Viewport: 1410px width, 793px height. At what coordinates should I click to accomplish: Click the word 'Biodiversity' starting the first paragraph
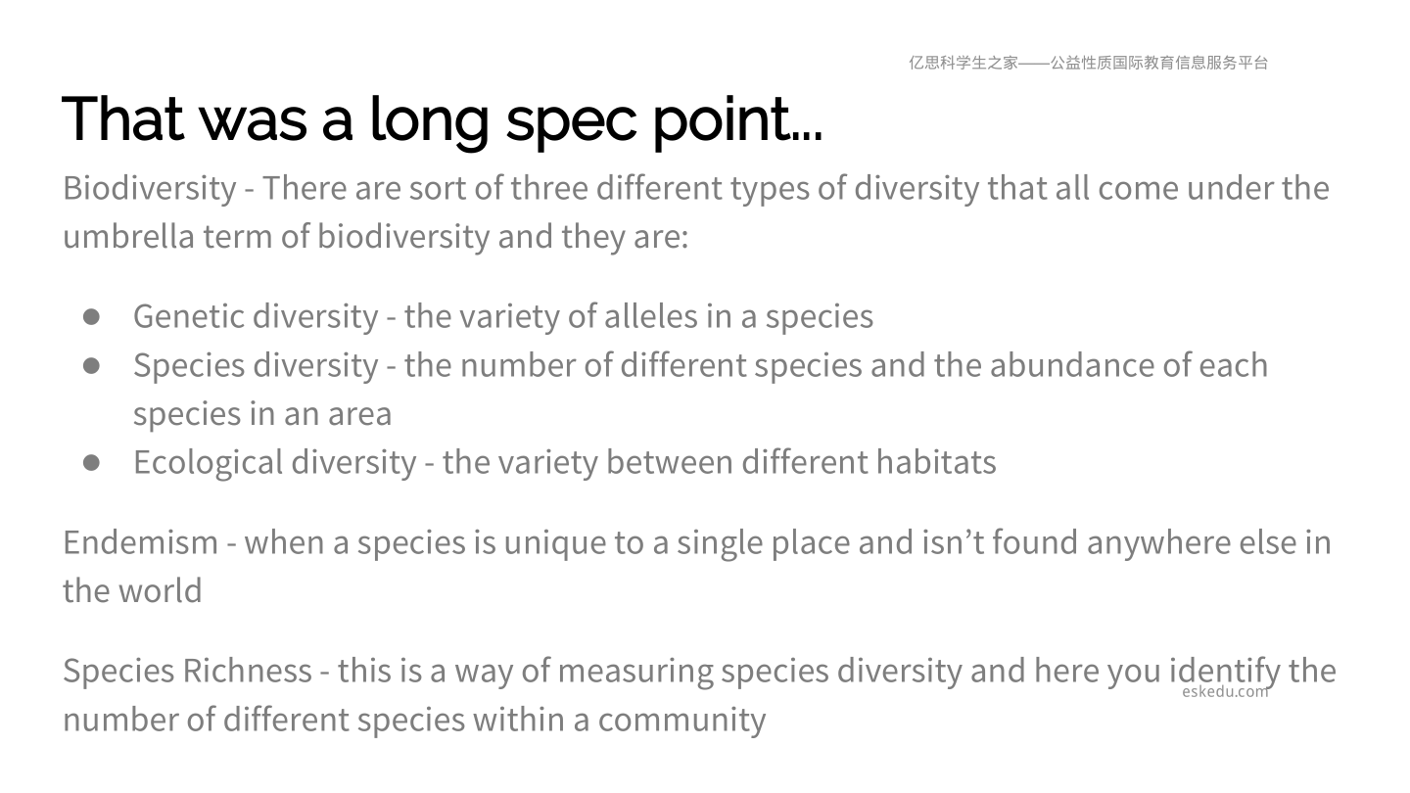pyautogui.click(x=150, y=188)
